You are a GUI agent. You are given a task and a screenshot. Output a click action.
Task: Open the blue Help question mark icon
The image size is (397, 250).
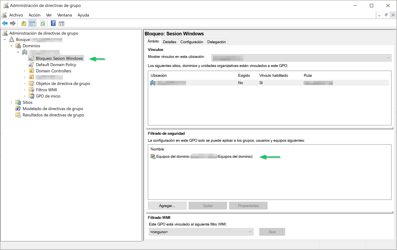(x=53, y=23)
